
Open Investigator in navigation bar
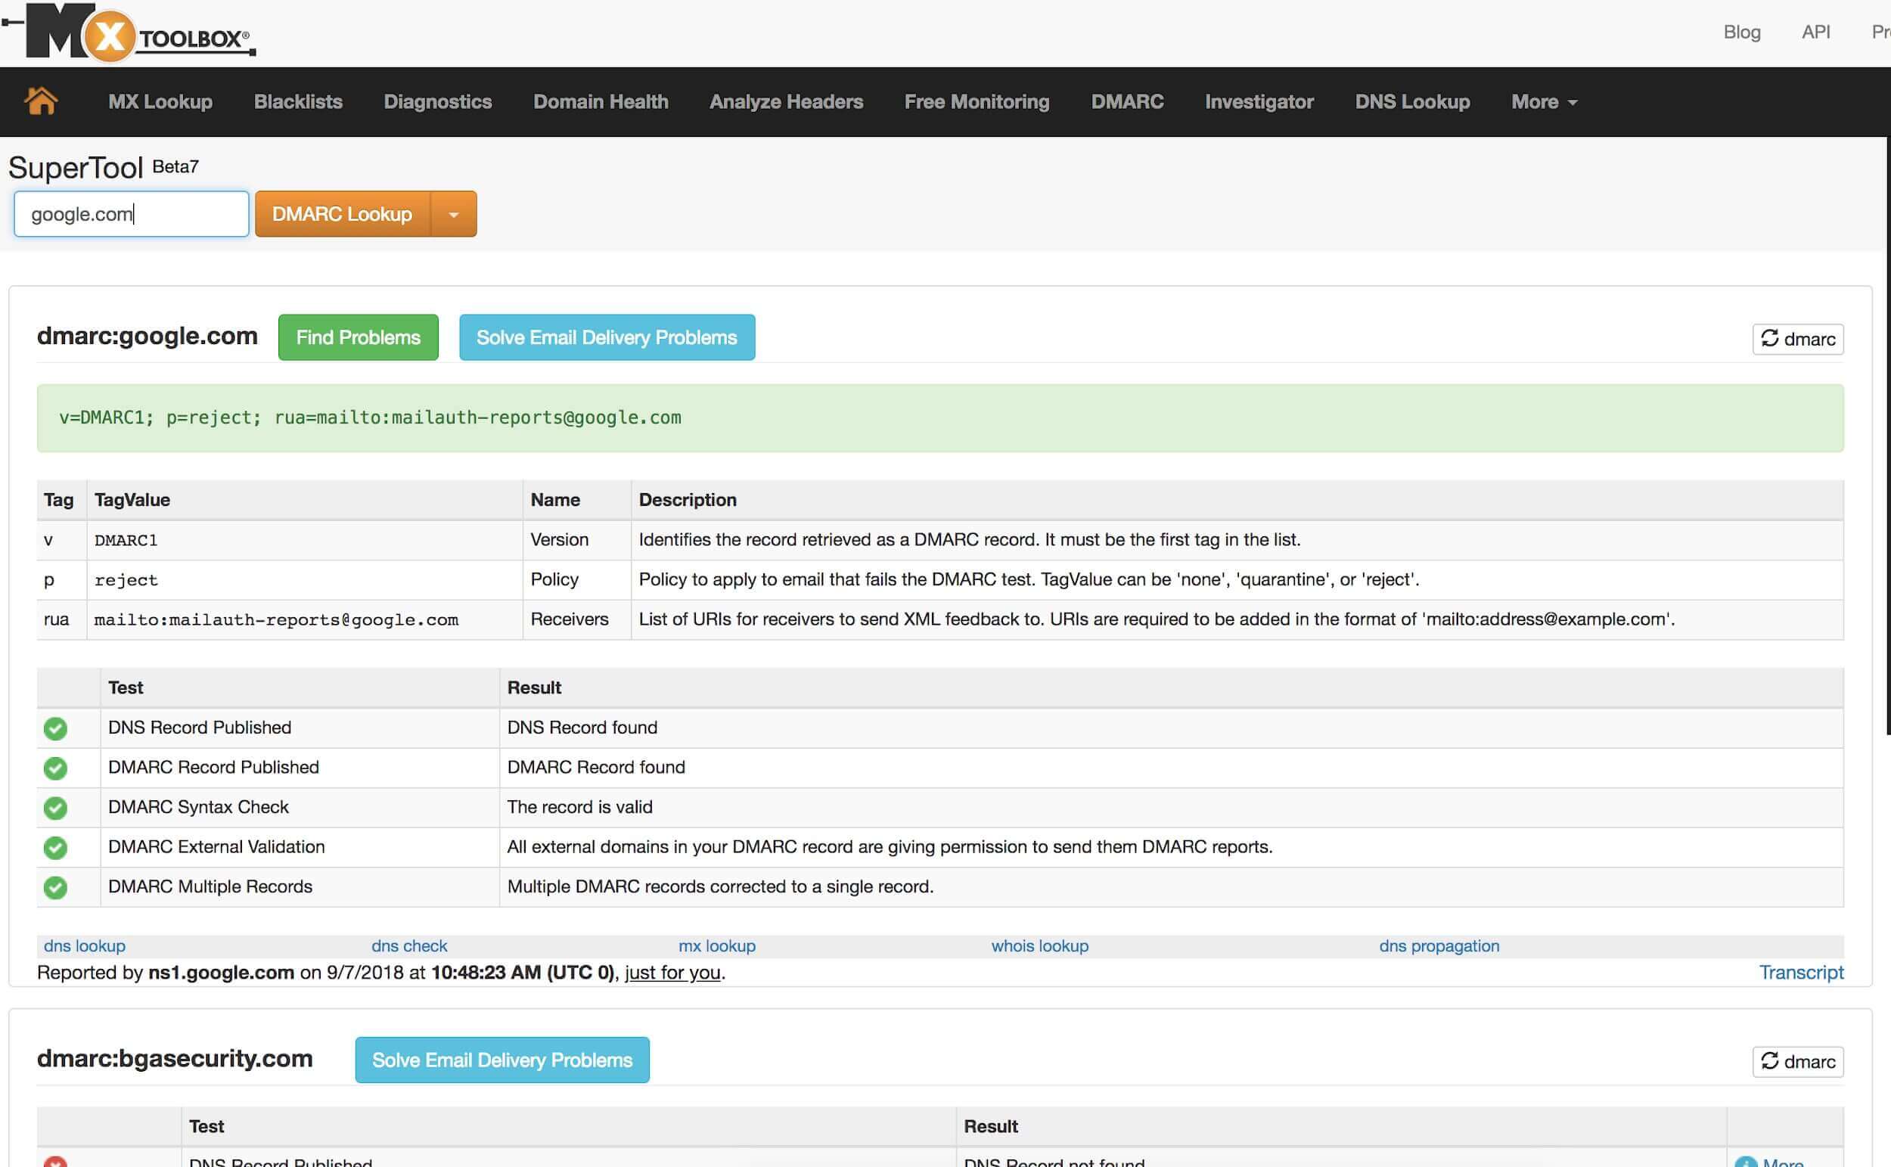[x=1259, y=102]
